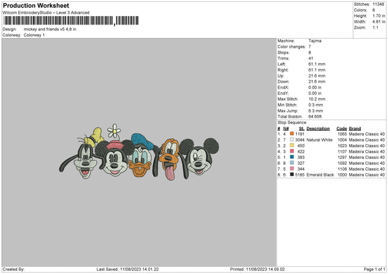Click the light blue 327 thread swatch
The image size is (388, 274).
click(292, 163)
